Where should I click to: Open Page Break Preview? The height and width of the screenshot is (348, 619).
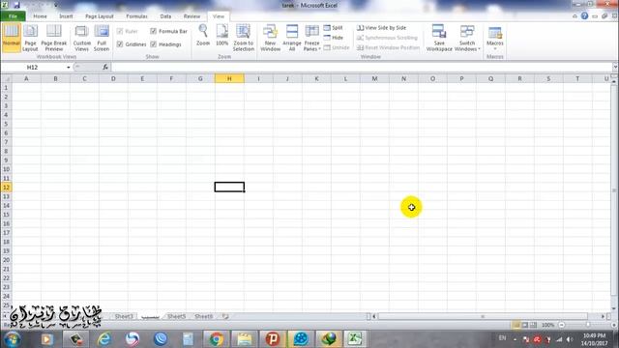[54, 38]
